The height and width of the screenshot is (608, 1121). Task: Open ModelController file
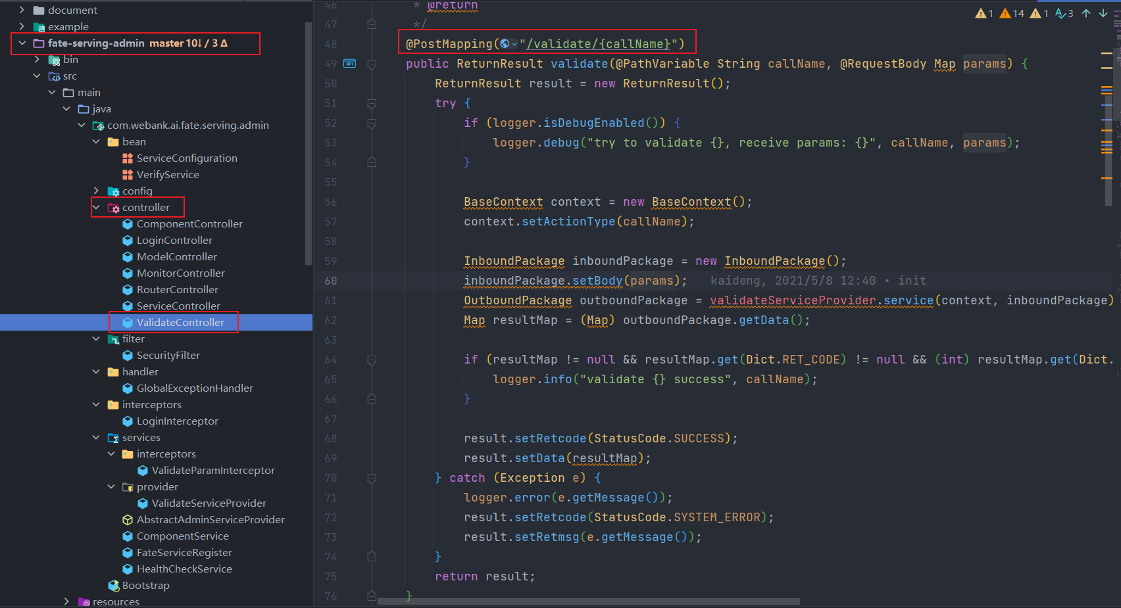click(x=176, y=257)
